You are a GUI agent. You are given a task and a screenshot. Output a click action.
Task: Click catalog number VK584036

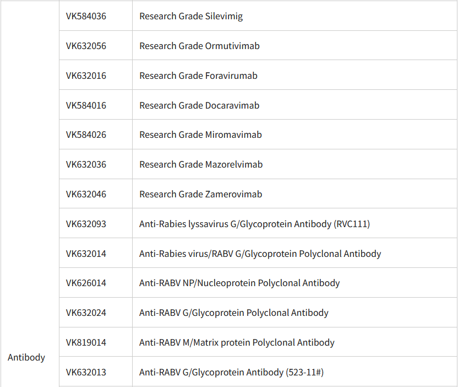pos(86,16)
